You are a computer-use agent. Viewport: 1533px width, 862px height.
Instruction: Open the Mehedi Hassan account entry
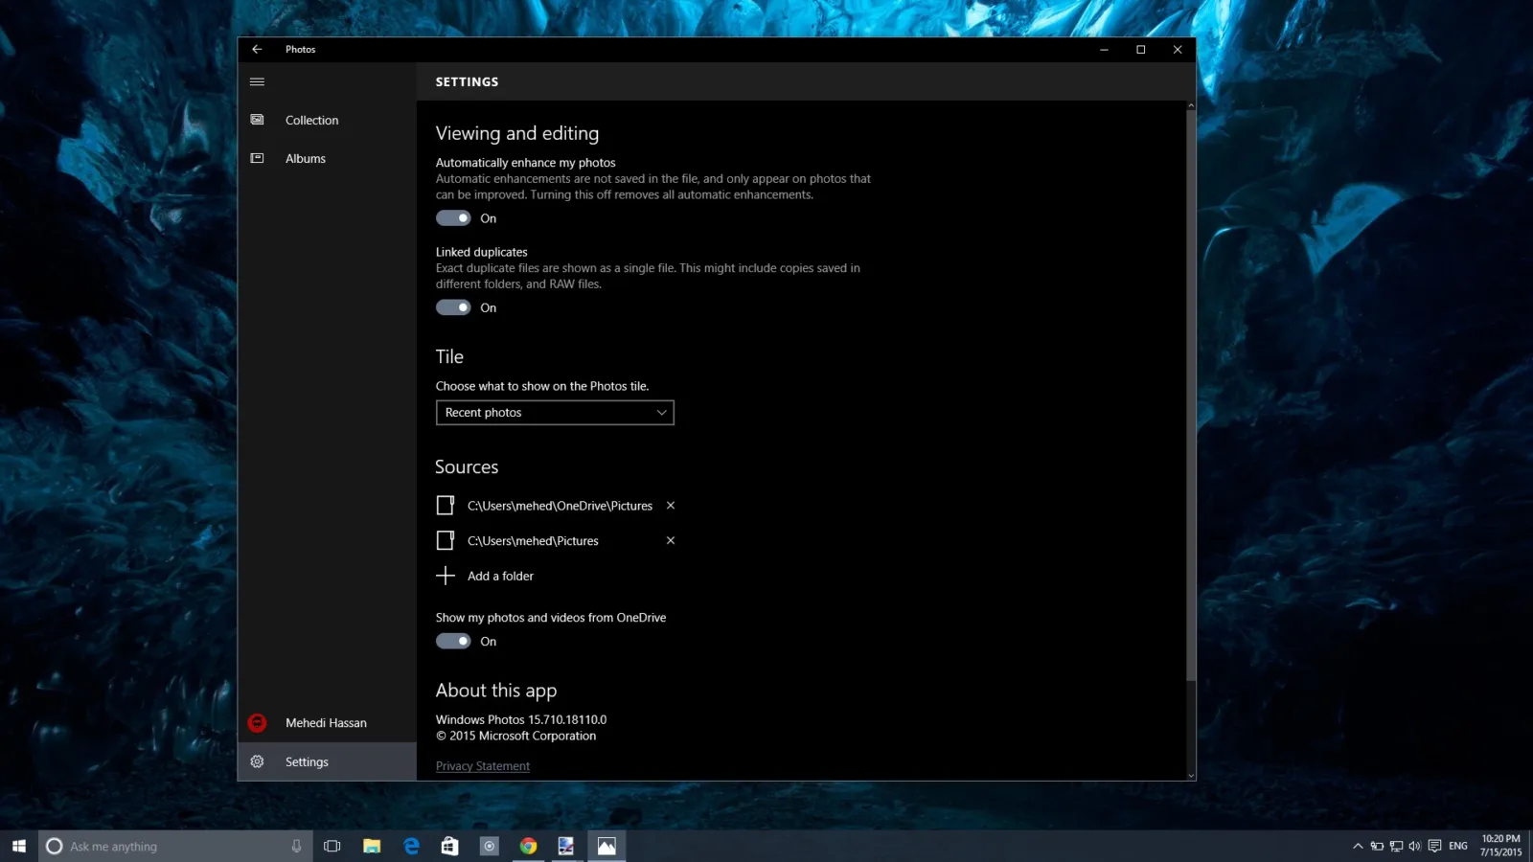coord(327,723)
